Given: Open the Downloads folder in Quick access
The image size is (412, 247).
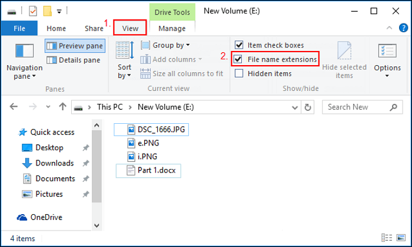Looking at the screenshot, I should (x=54, y=163).
